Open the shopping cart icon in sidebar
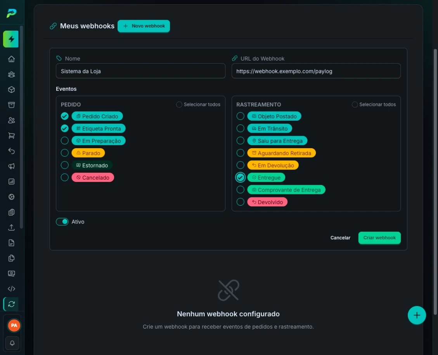438x355 pixels. (12, 136)
